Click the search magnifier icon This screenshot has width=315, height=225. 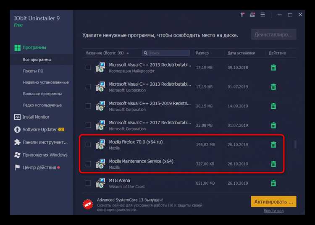point(146,53)
